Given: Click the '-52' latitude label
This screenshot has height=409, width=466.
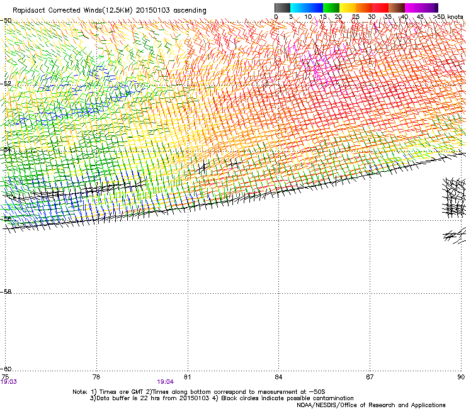Looking at the screenshot, I should pyautogui.click(x=6, y=84).
